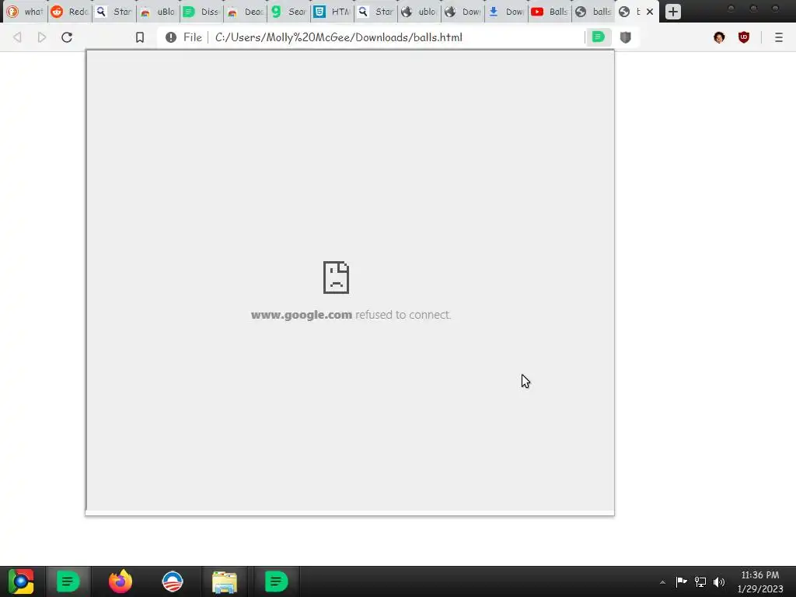Open the volume speaker tray icon
796x597 pixels.
719,581
